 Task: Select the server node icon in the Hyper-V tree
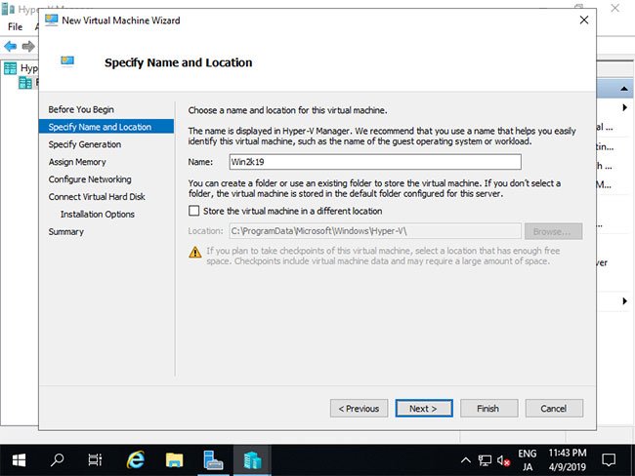[25, 83]
